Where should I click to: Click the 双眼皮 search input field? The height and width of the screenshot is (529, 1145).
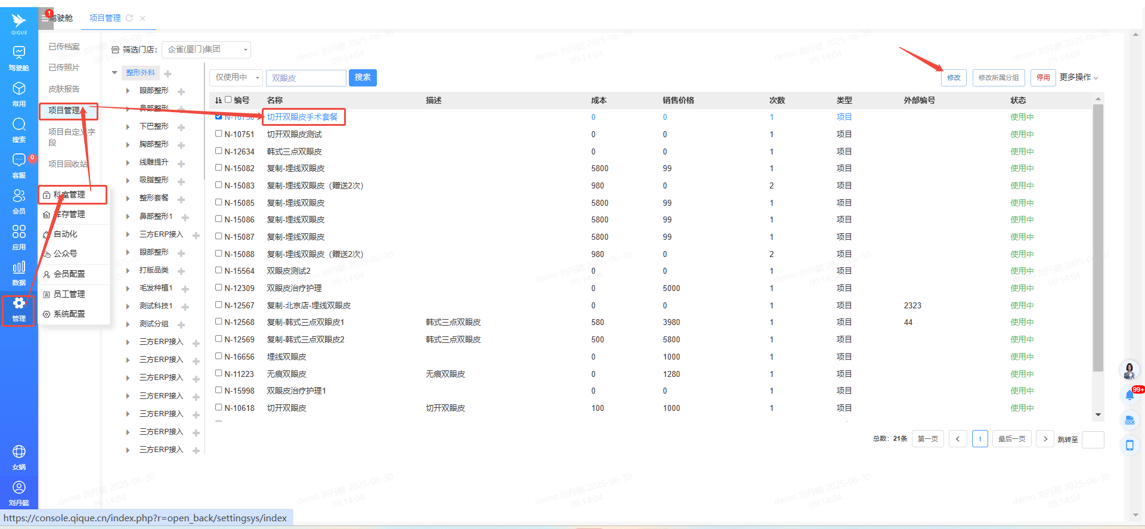[x=306, y=78]
